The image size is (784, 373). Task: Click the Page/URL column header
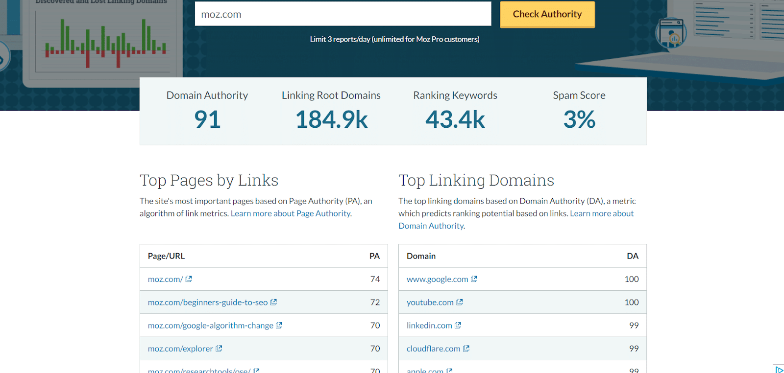166,256
